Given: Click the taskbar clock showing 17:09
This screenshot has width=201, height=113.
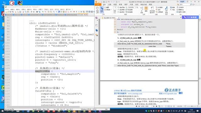Looking at the screenshot, I should (x=191, y=111).
